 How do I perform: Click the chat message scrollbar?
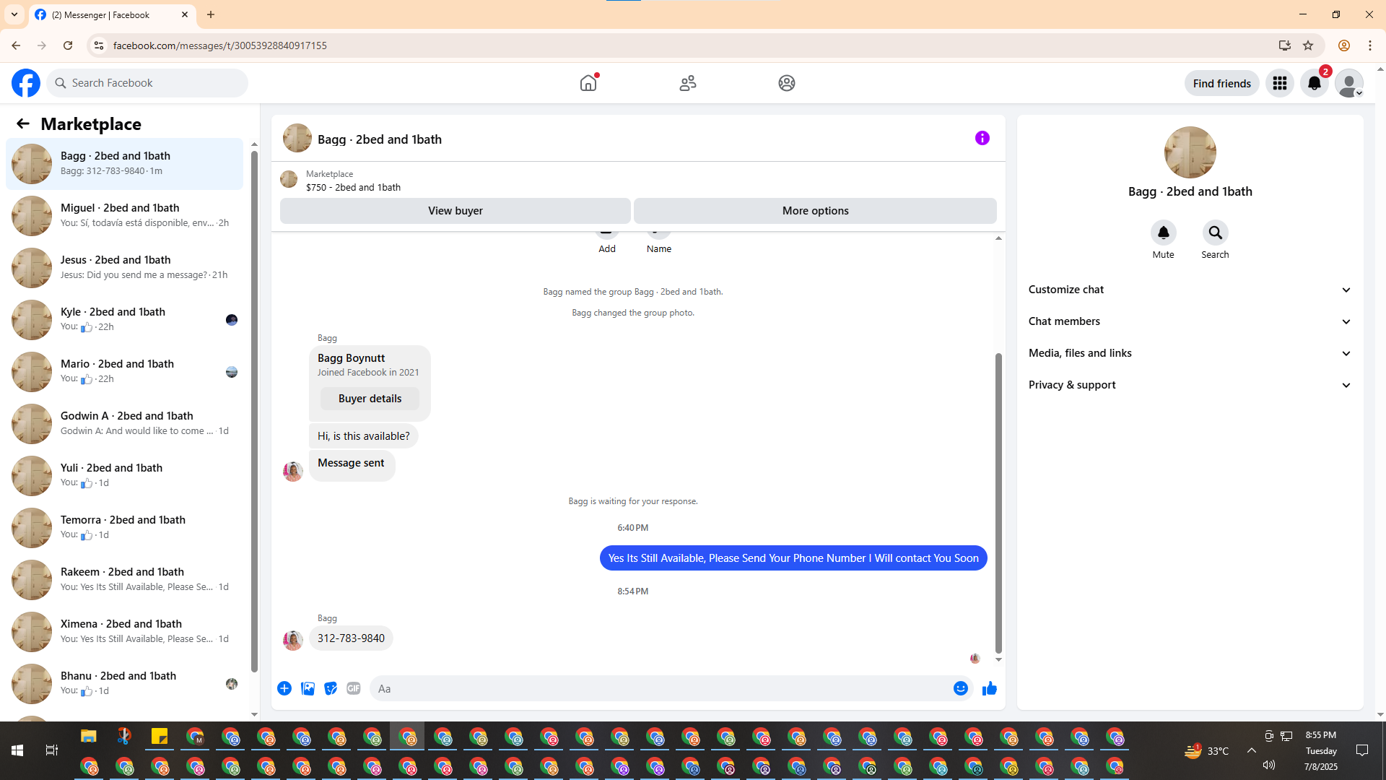point(998,502)
